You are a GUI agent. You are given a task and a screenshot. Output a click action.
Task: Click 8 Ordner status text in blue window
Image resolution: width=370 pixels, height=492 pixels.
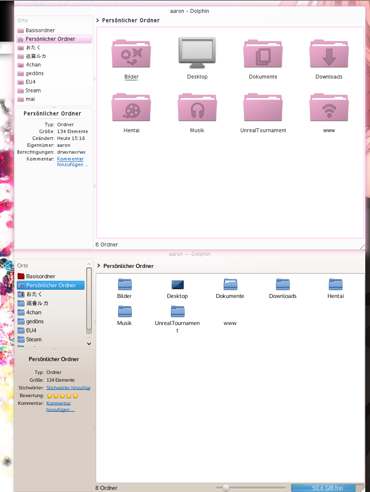pos(106,488)
